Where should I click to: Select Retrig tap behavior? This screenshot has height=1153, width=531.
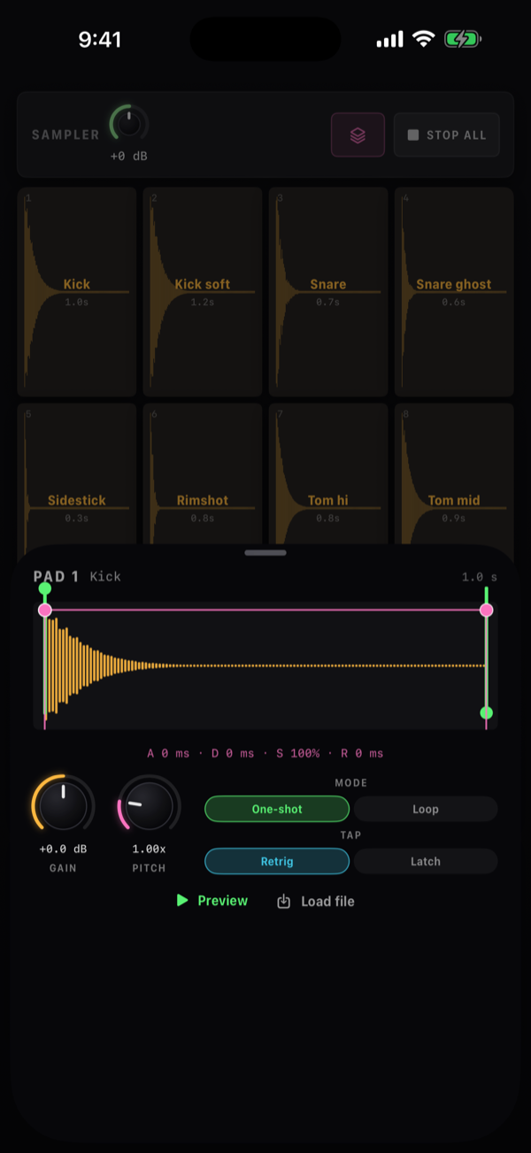(x=277, y=861)
